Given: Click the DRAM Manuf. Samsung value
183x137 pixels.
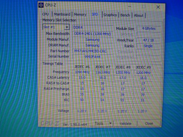Looking at the screenshot, I should tap(93, 45).
